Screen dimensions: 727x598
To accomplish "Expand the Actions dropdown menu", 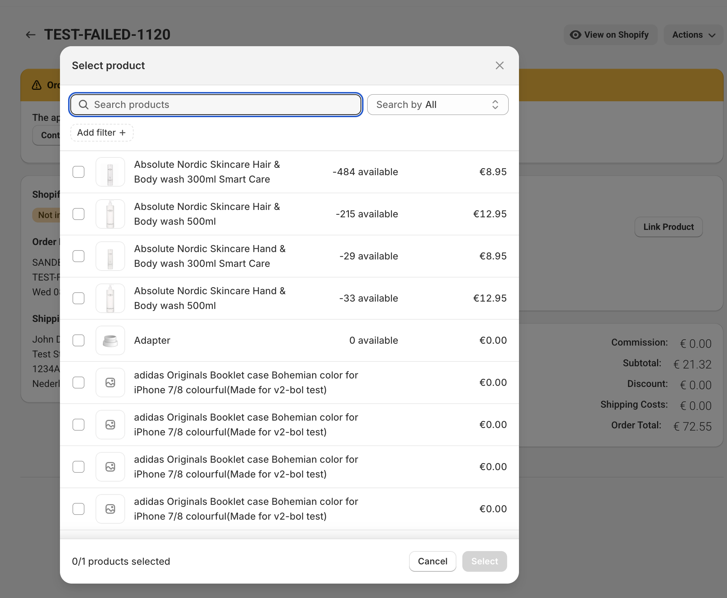I will 693,35.
